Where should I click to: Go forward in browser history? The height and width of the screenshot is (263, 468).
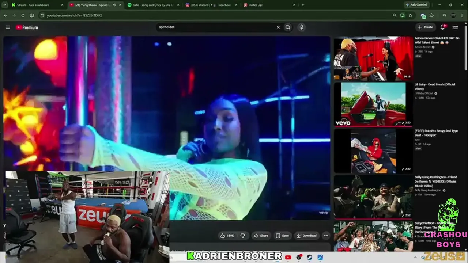[x=14, y=15]
